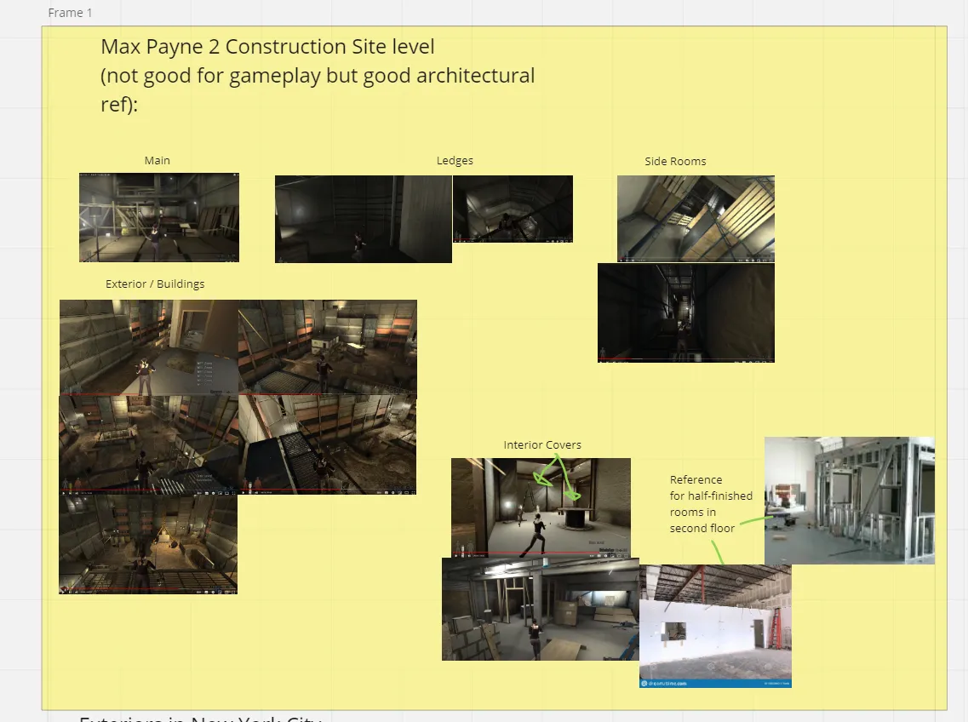Click the Max Payne 2 Construction Site heading
The width and height of the screenshot is (968, 722).
(x=318, y=75)
